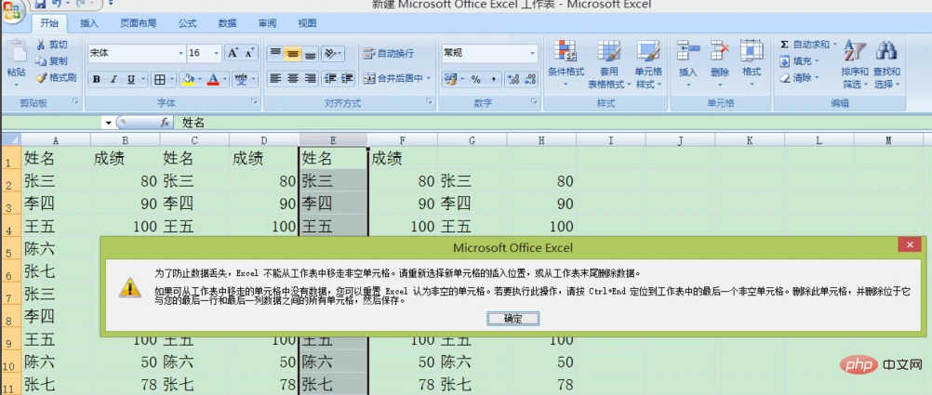Switch to the 插入 (Insert) ribbon tab
The width and height of the screenshot is (932, 395).
[89, 22]
